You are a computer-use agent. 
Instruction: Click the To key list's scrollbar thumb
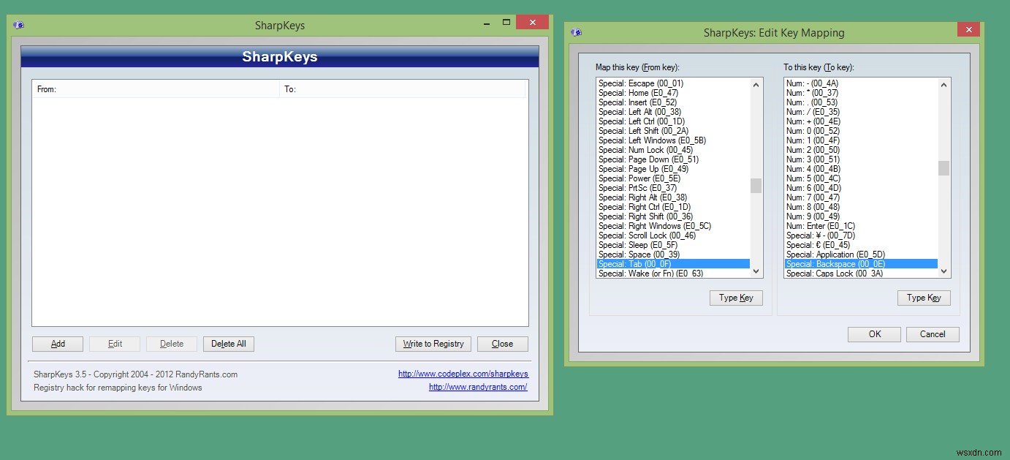(x=944, y=168)
